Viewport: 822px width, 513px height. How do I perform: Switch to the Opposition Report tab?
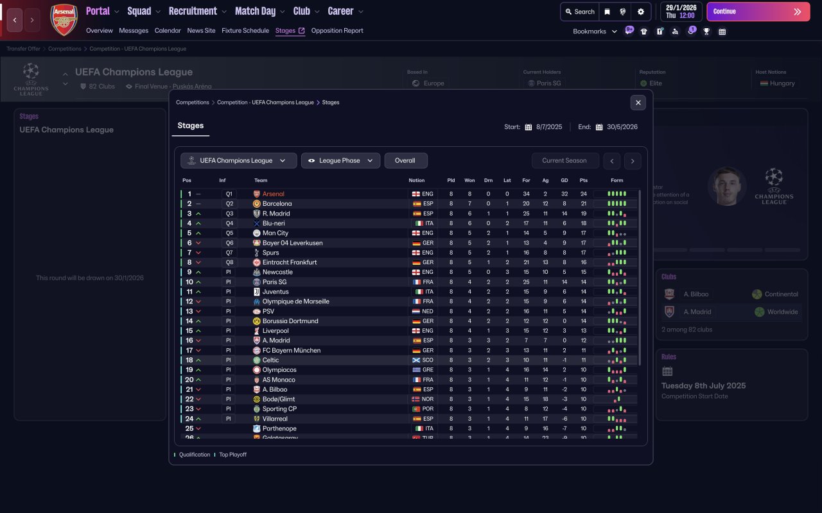[337, 31]
